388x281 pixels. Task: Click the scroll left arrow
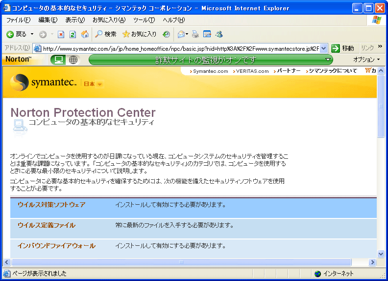click(7, 262)
